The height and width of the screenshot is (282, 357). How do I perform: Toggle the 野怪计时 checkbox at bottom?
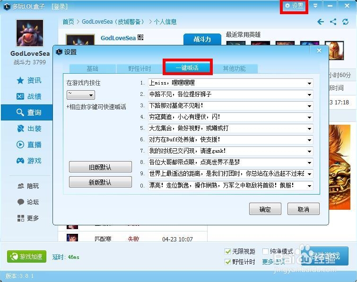coord(227,262)
